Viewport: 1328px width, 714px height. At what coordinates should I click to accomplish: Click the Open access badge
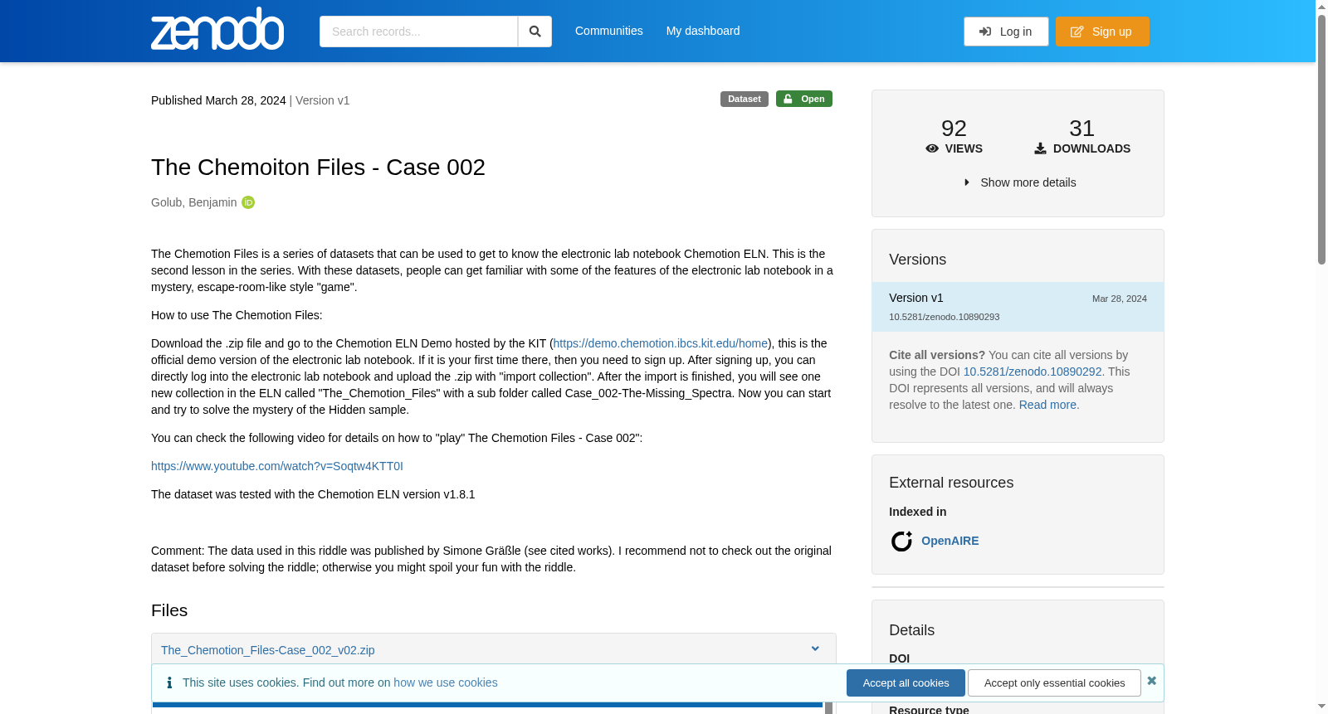804,99
